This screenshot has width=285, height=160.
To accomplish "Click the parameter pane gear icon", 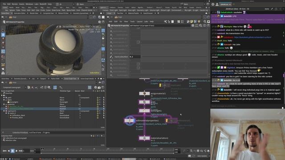I will point(193,26).
